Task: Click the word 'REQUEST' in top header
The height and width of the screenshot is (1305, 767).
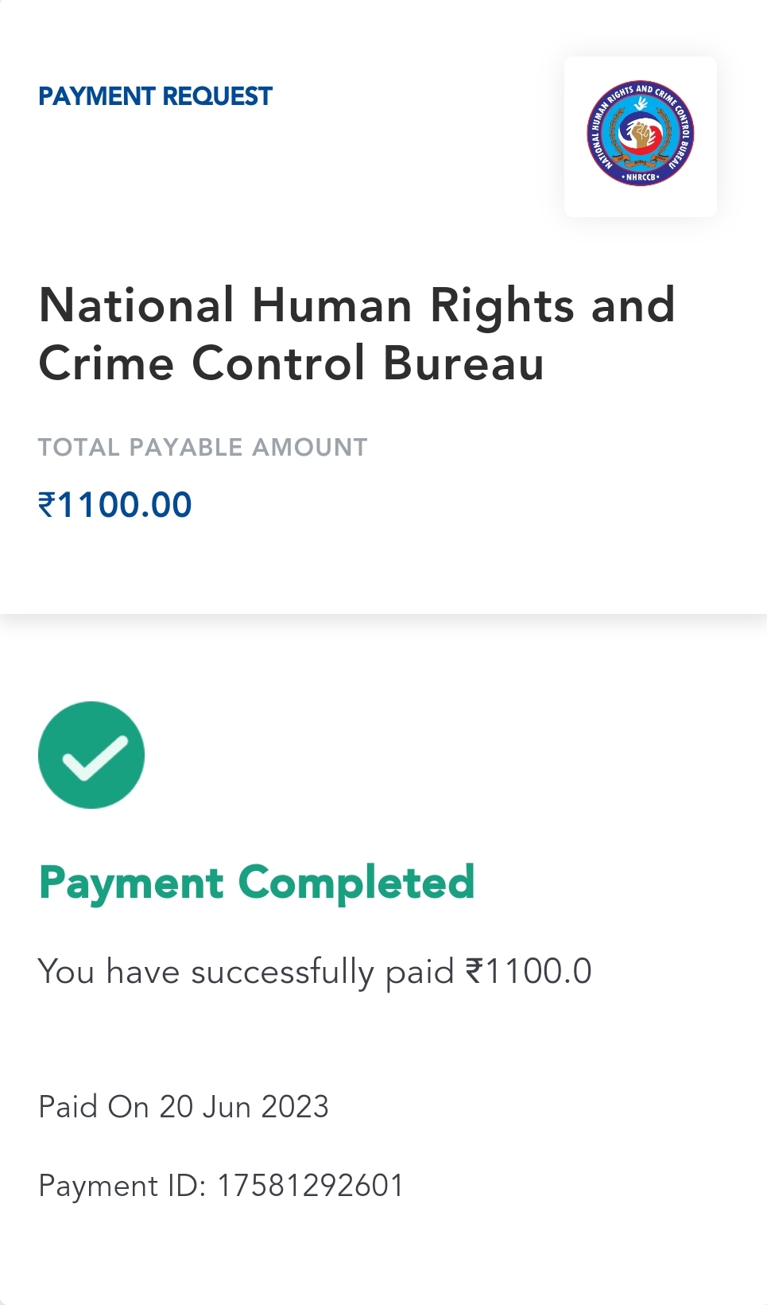Action: click(217, 96)
